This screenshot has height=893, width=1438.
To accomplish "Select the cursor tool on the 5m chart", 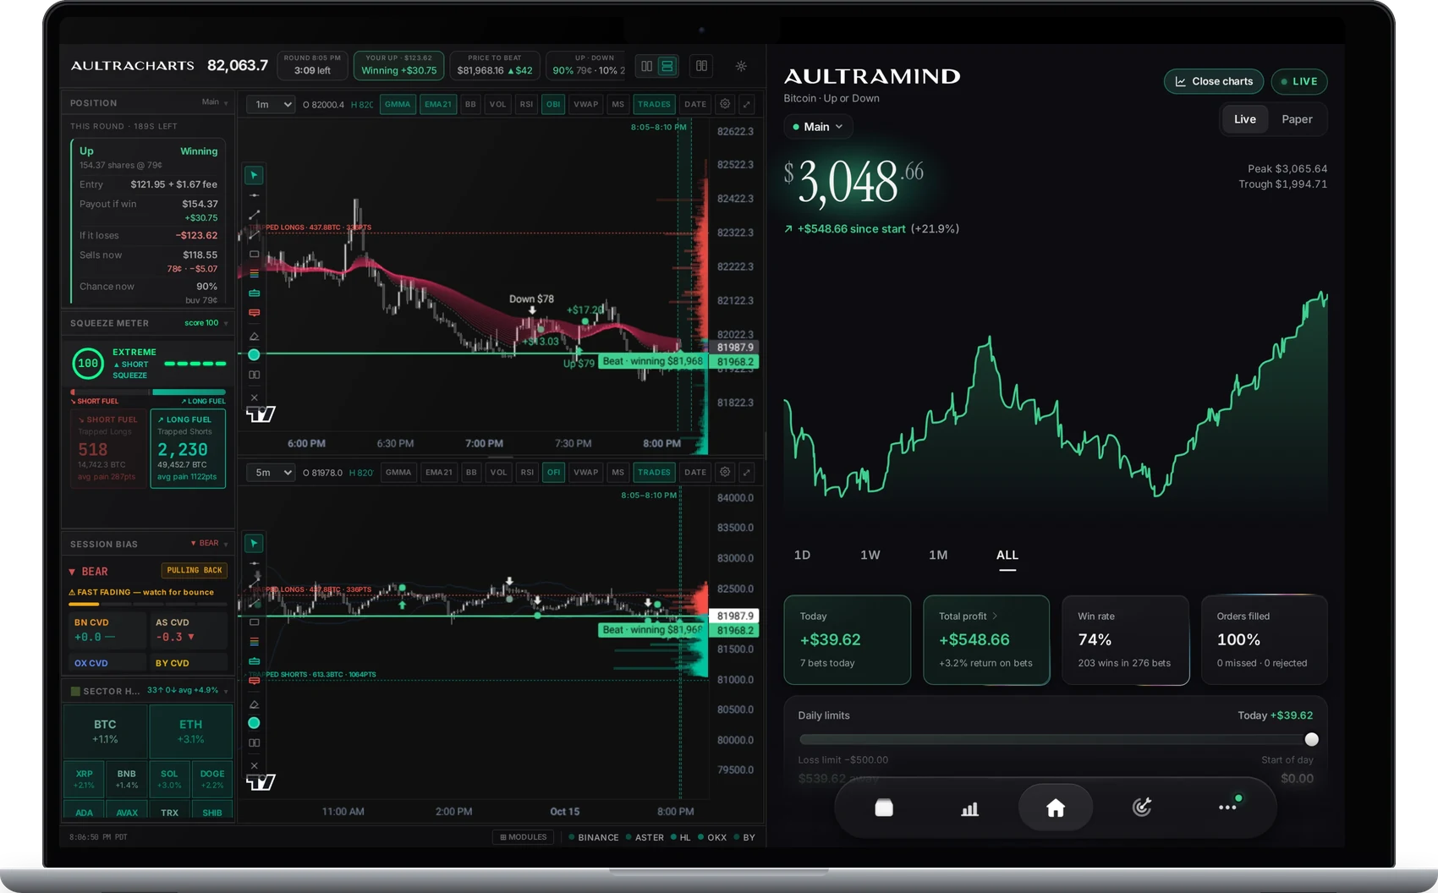I will click(x=254, y=543).
